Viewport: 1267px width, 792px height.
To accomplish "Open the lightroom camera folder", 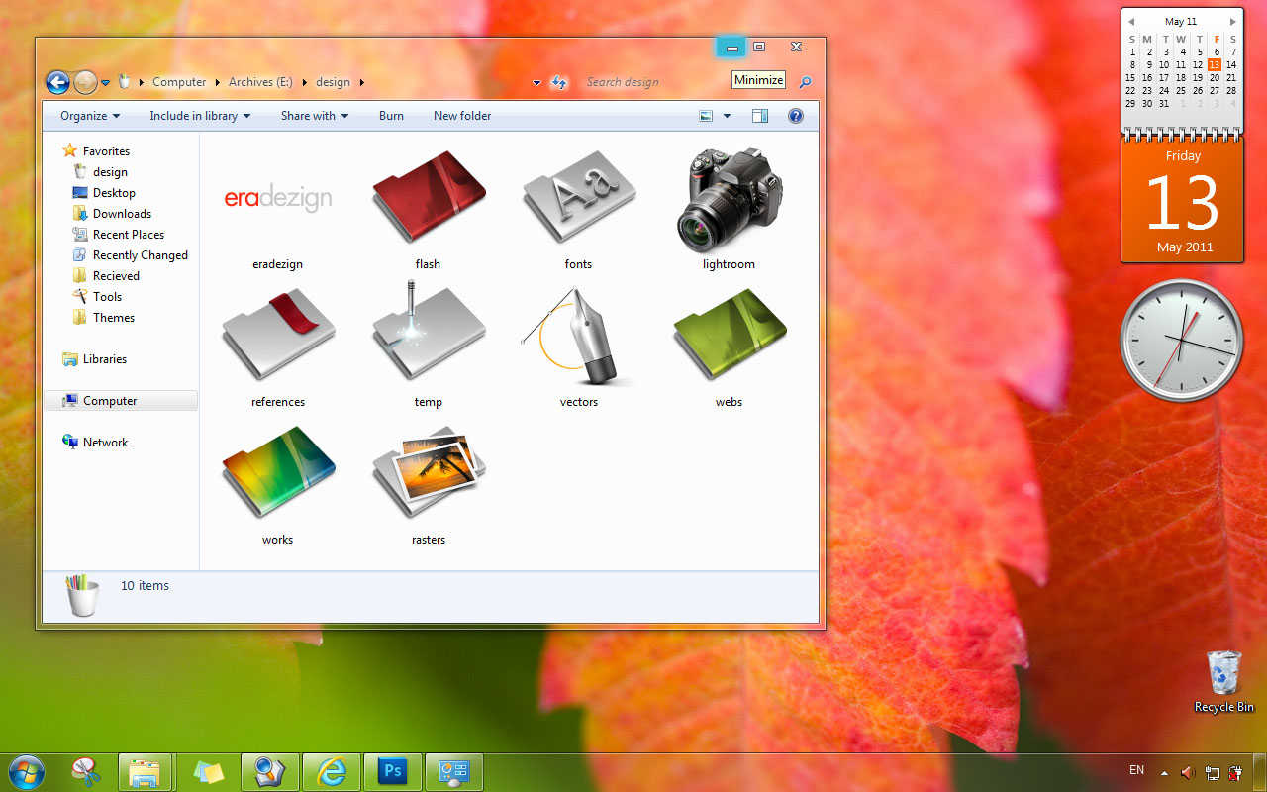I will click(730, 200).
